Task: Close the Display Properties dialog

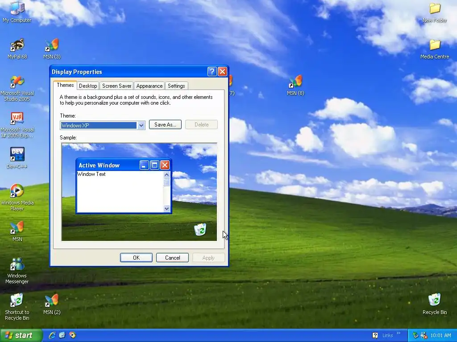Action: click(x=222, y=72)
